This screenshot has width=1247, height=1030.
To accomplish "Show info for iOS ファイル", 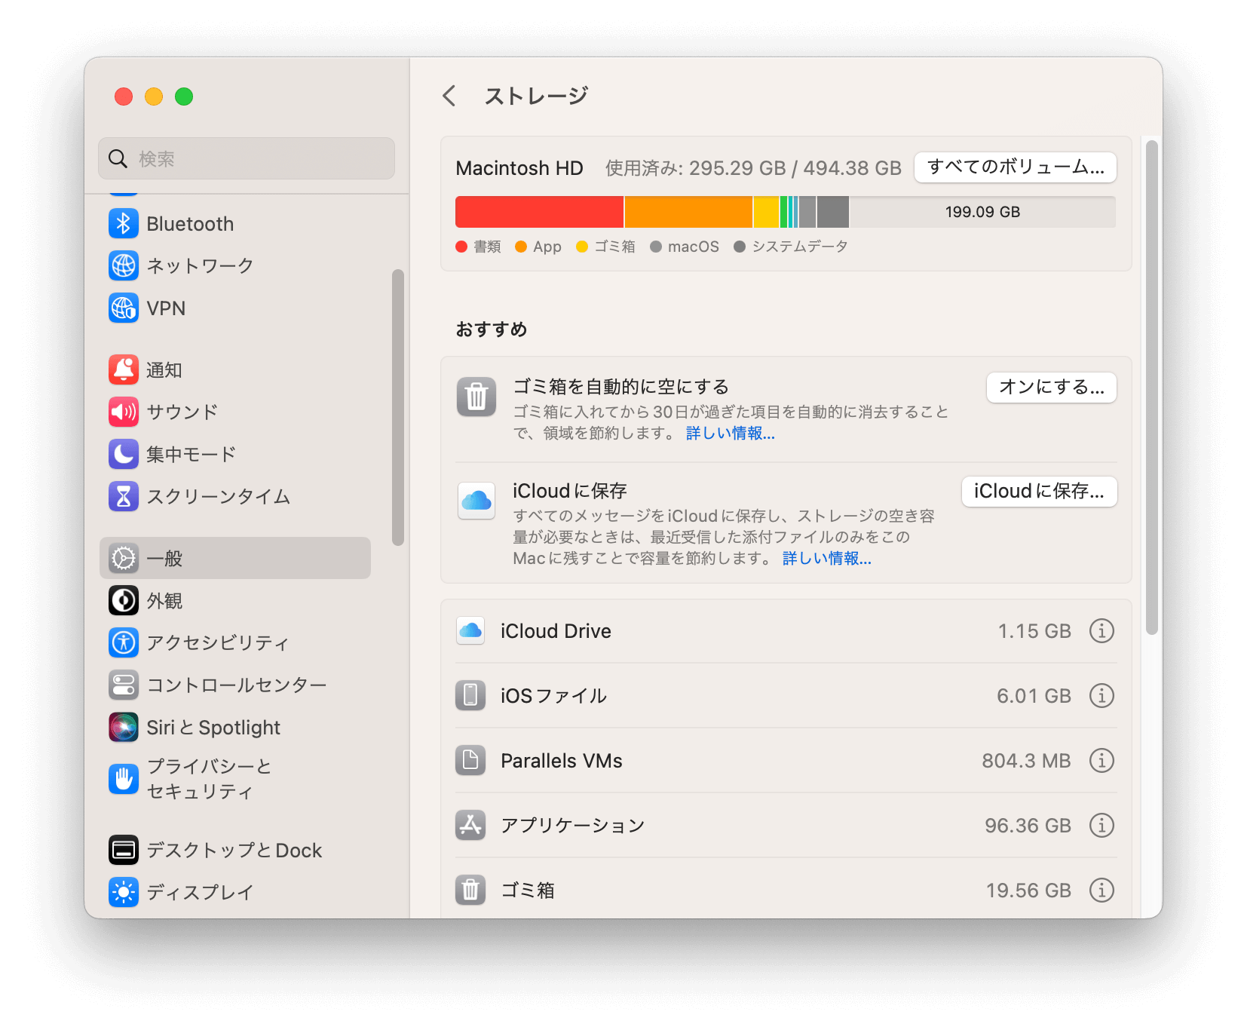I will pyautogui.click(x=1101, y=695).
